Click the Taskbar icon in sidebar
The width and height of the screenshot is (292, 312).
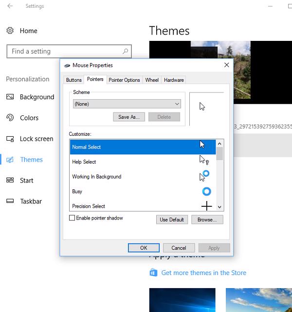coord(10,201)
